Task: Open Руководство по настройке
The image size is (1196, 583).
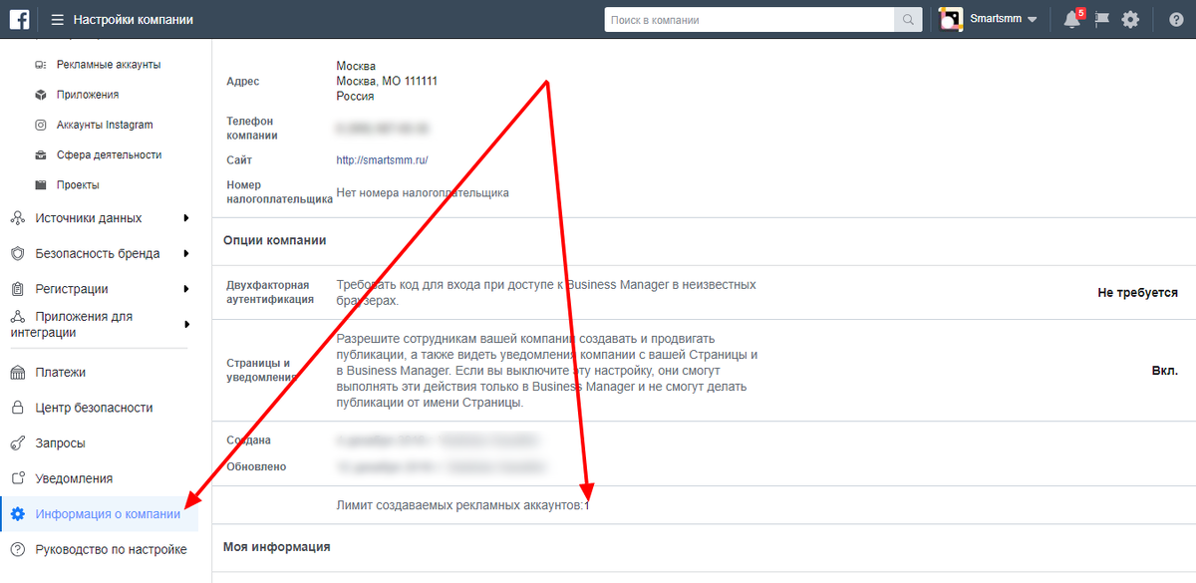Action: [x=111, y=549]
